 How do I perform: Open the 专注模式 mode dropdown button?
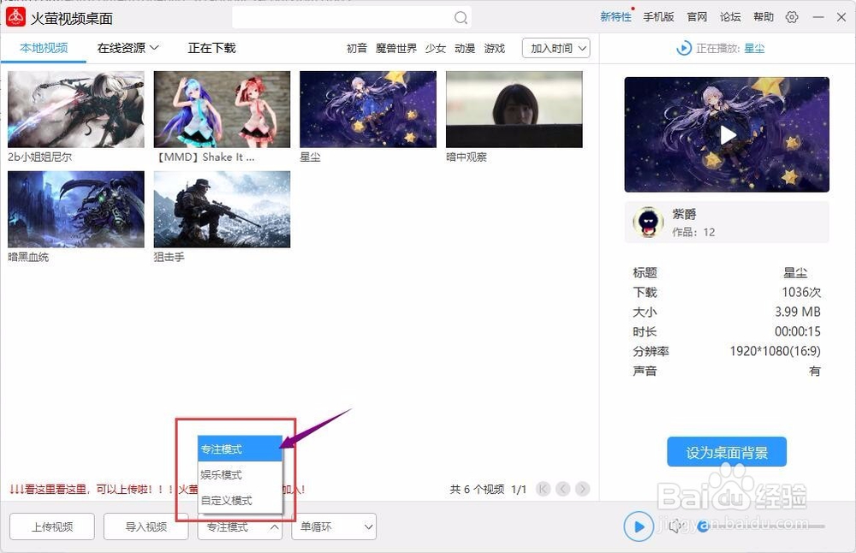pyautogui.click(x=240, y=526)
